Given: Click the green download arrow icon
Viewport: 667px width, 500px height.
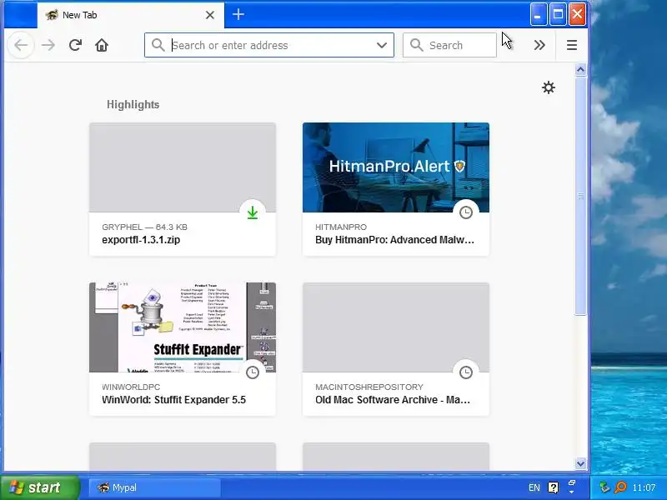Looking at the screenshot, I should pyautogui.click(x=253, y=212).
